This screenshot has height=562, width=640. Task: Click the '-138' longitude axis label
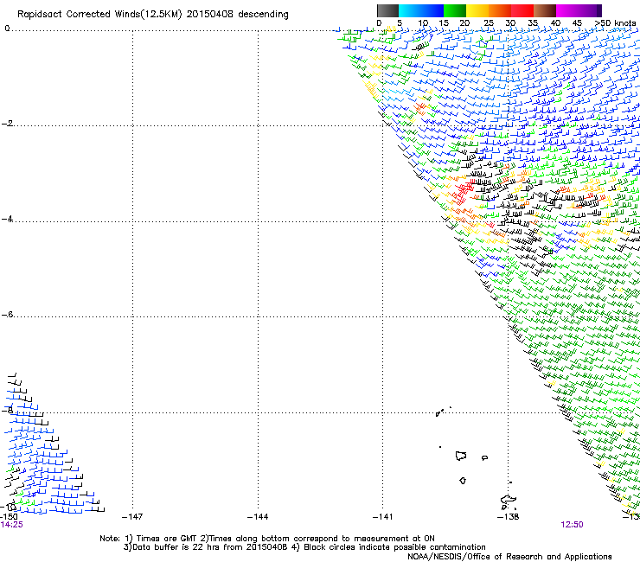[509, 517]
